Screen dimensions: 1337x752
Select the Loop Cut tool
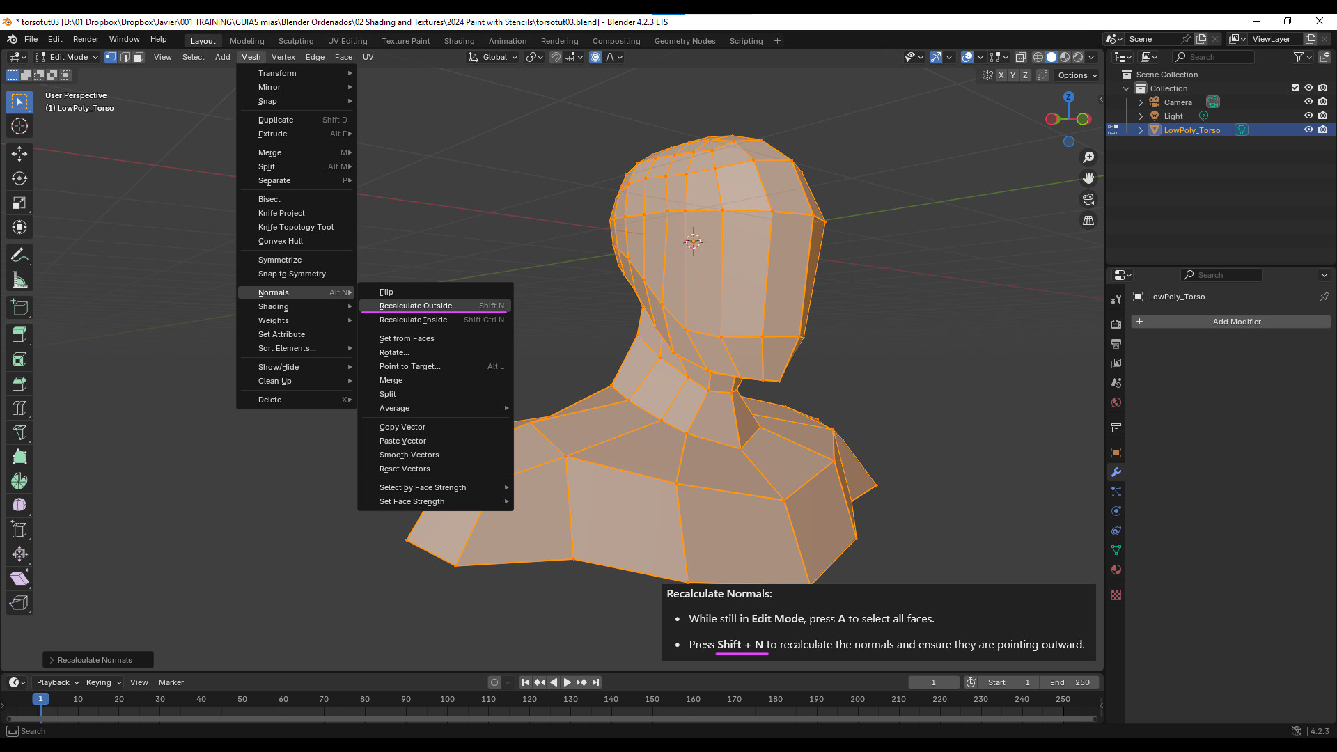click(19, 408)
